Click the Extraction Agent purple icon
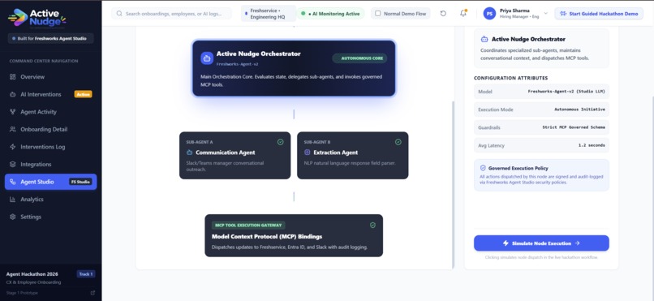Screen dimensions: 654x301 308,153
